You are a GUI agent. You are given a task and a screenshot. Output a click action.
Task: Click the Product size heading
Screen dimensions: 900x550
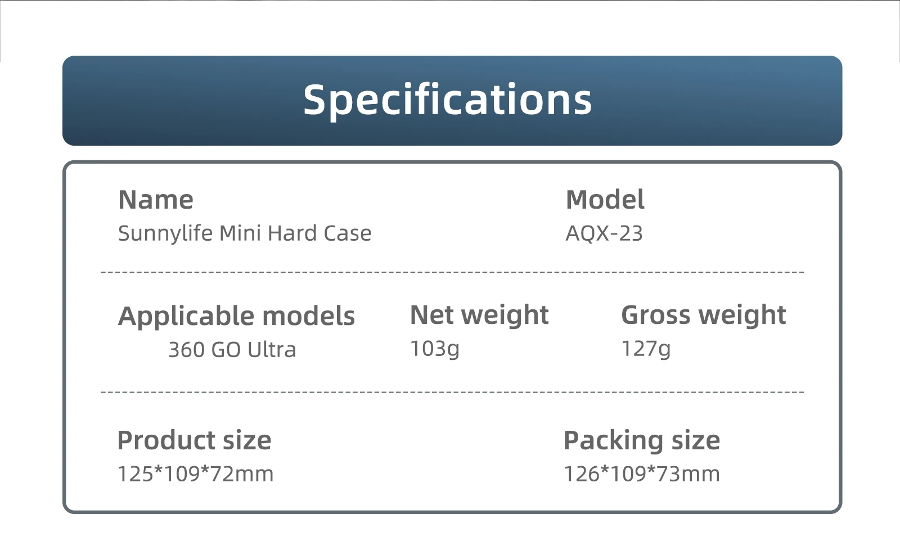click(194, 440)
